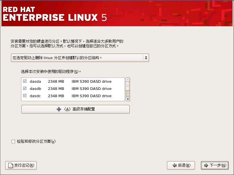This screenshot has height=175, width=234.
Task: Open the partition scheme dropdown arrow
Action: pyautogui.click(x=146, y=58)
